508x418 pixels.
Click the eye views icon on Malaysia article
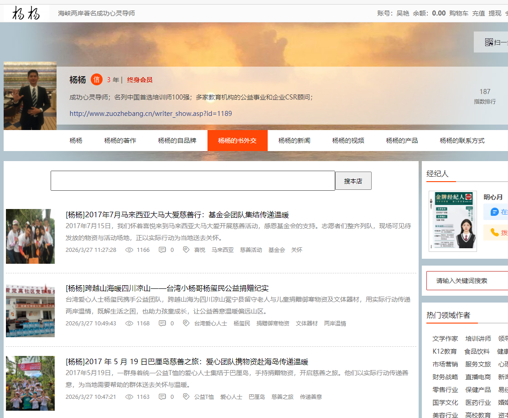point(129,250)
